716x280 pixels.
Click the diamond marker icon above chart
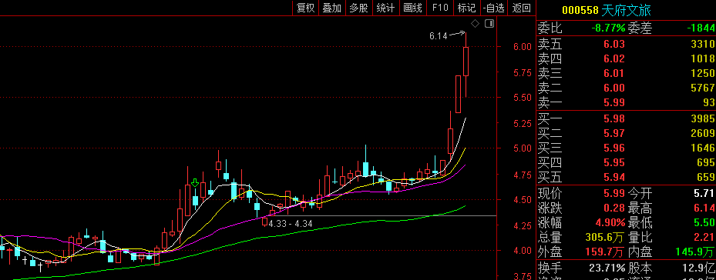click(475, 23)
